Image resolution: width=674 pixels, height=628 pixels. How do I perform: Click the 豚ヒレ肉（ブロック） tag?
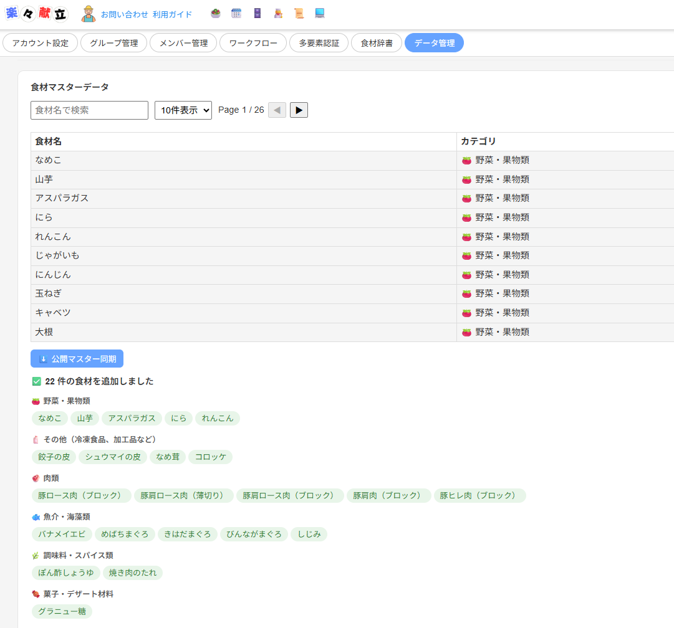[479, 496]
